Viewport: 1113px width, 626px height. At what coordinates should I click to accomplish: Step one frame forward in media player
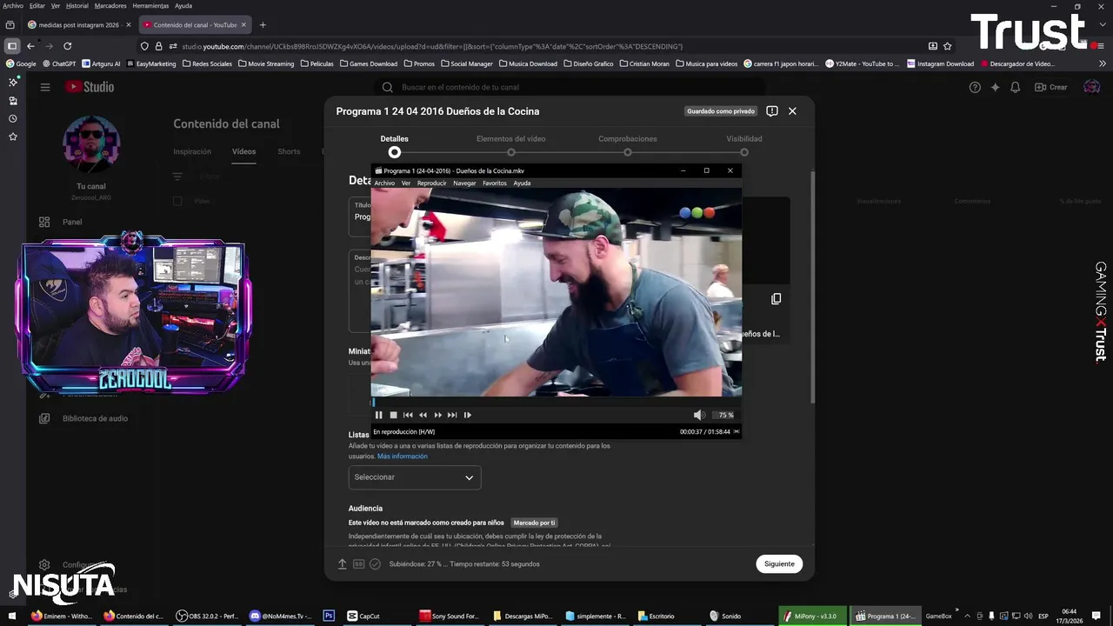tap(467, 415)
